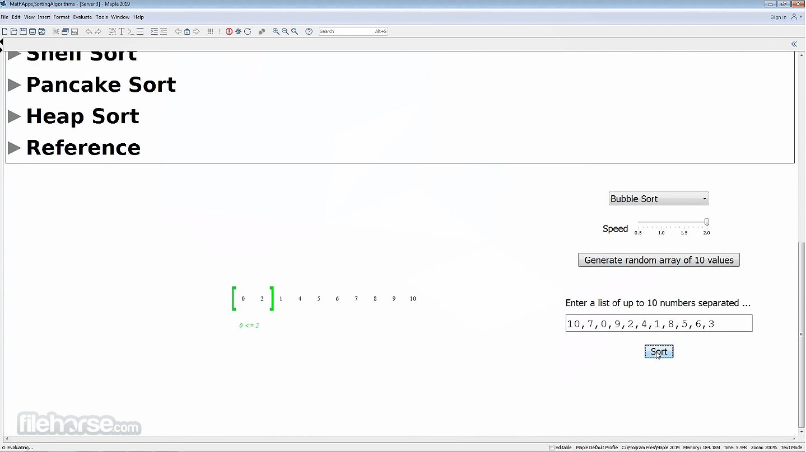Open the View menu
The image size is (806, 452).
pyautogui.click(x=29, y=17)
